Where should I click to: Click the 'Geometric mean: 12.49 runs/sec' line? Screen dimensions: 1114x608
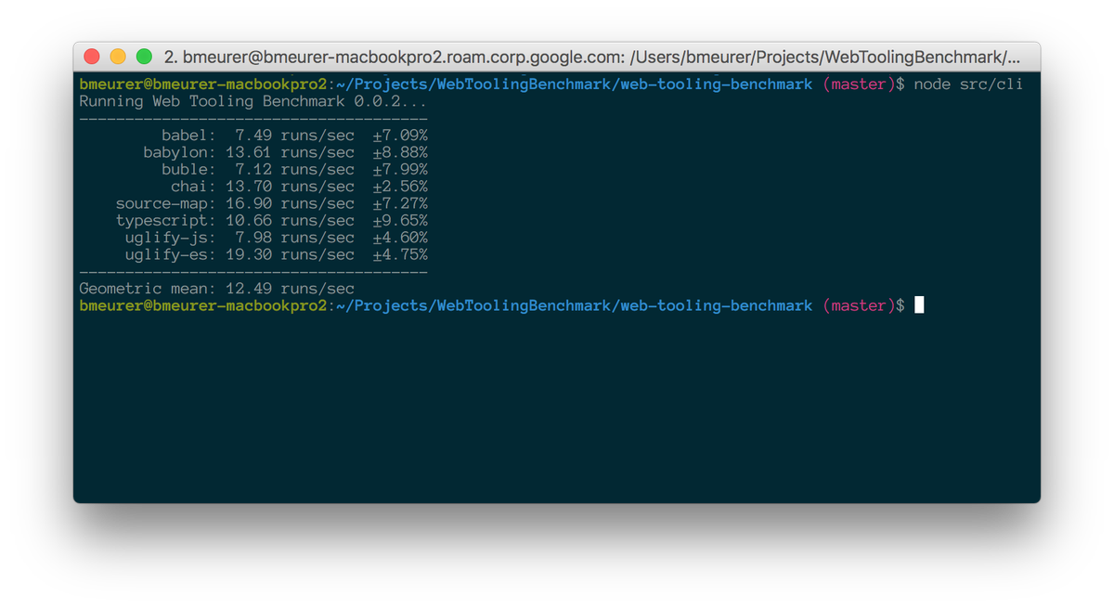[x=216, y=289]
